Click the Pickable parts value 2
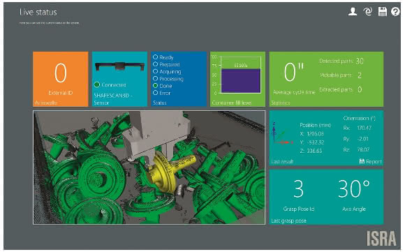This screenshot has height=252, width=405. 360,75
